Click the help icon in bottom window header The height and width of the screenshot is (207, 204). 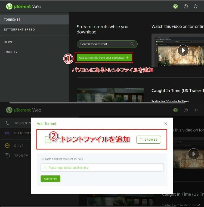tap(186, 110)
